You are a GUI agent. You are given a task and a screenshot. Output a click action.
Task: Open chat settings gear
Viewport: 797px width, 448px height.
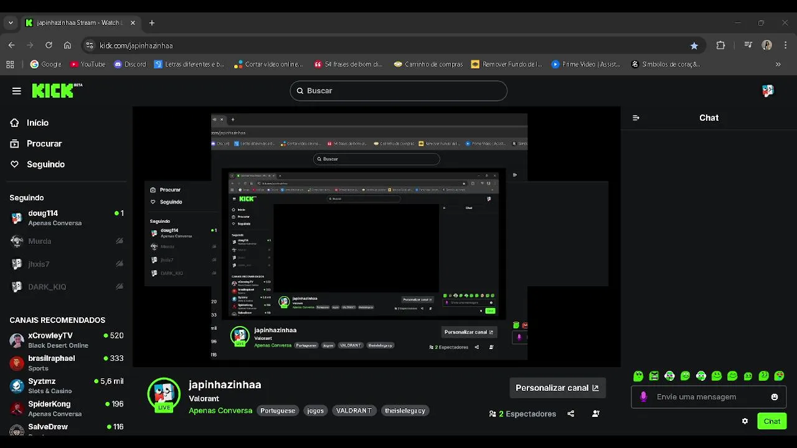745,421
